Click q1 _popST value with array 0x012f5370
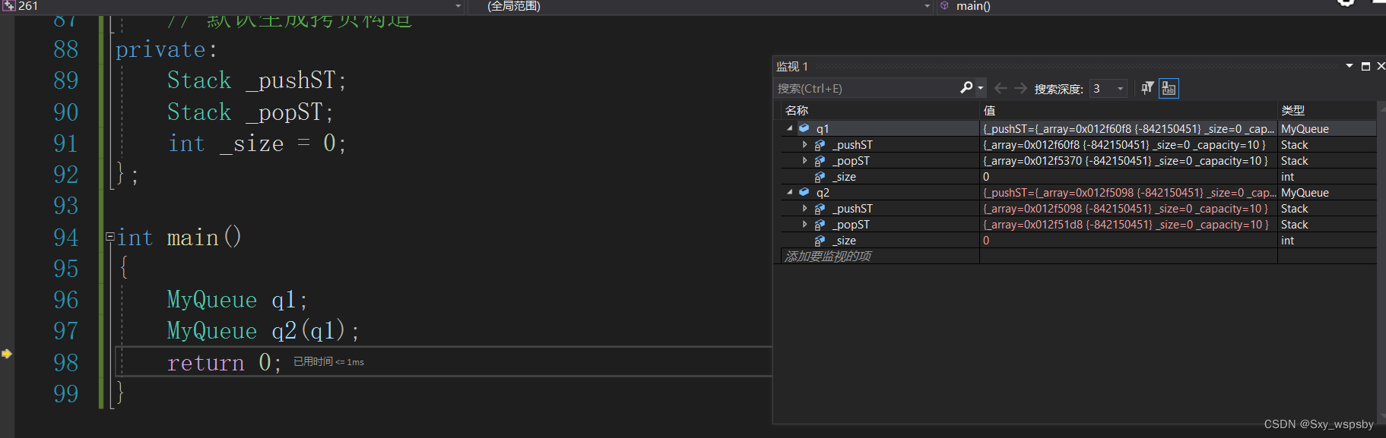Image resolution: width=1386 pixels, height=438 pixels. [1128, 161]
